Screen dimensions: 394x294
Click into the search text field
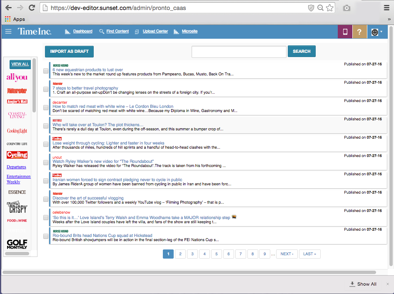click(x=239, y=52)
